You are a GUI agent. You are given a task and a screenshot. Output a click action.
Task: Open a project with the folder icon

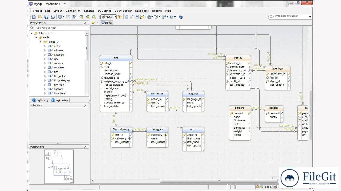pyautogui.click(x=40, y=17)
